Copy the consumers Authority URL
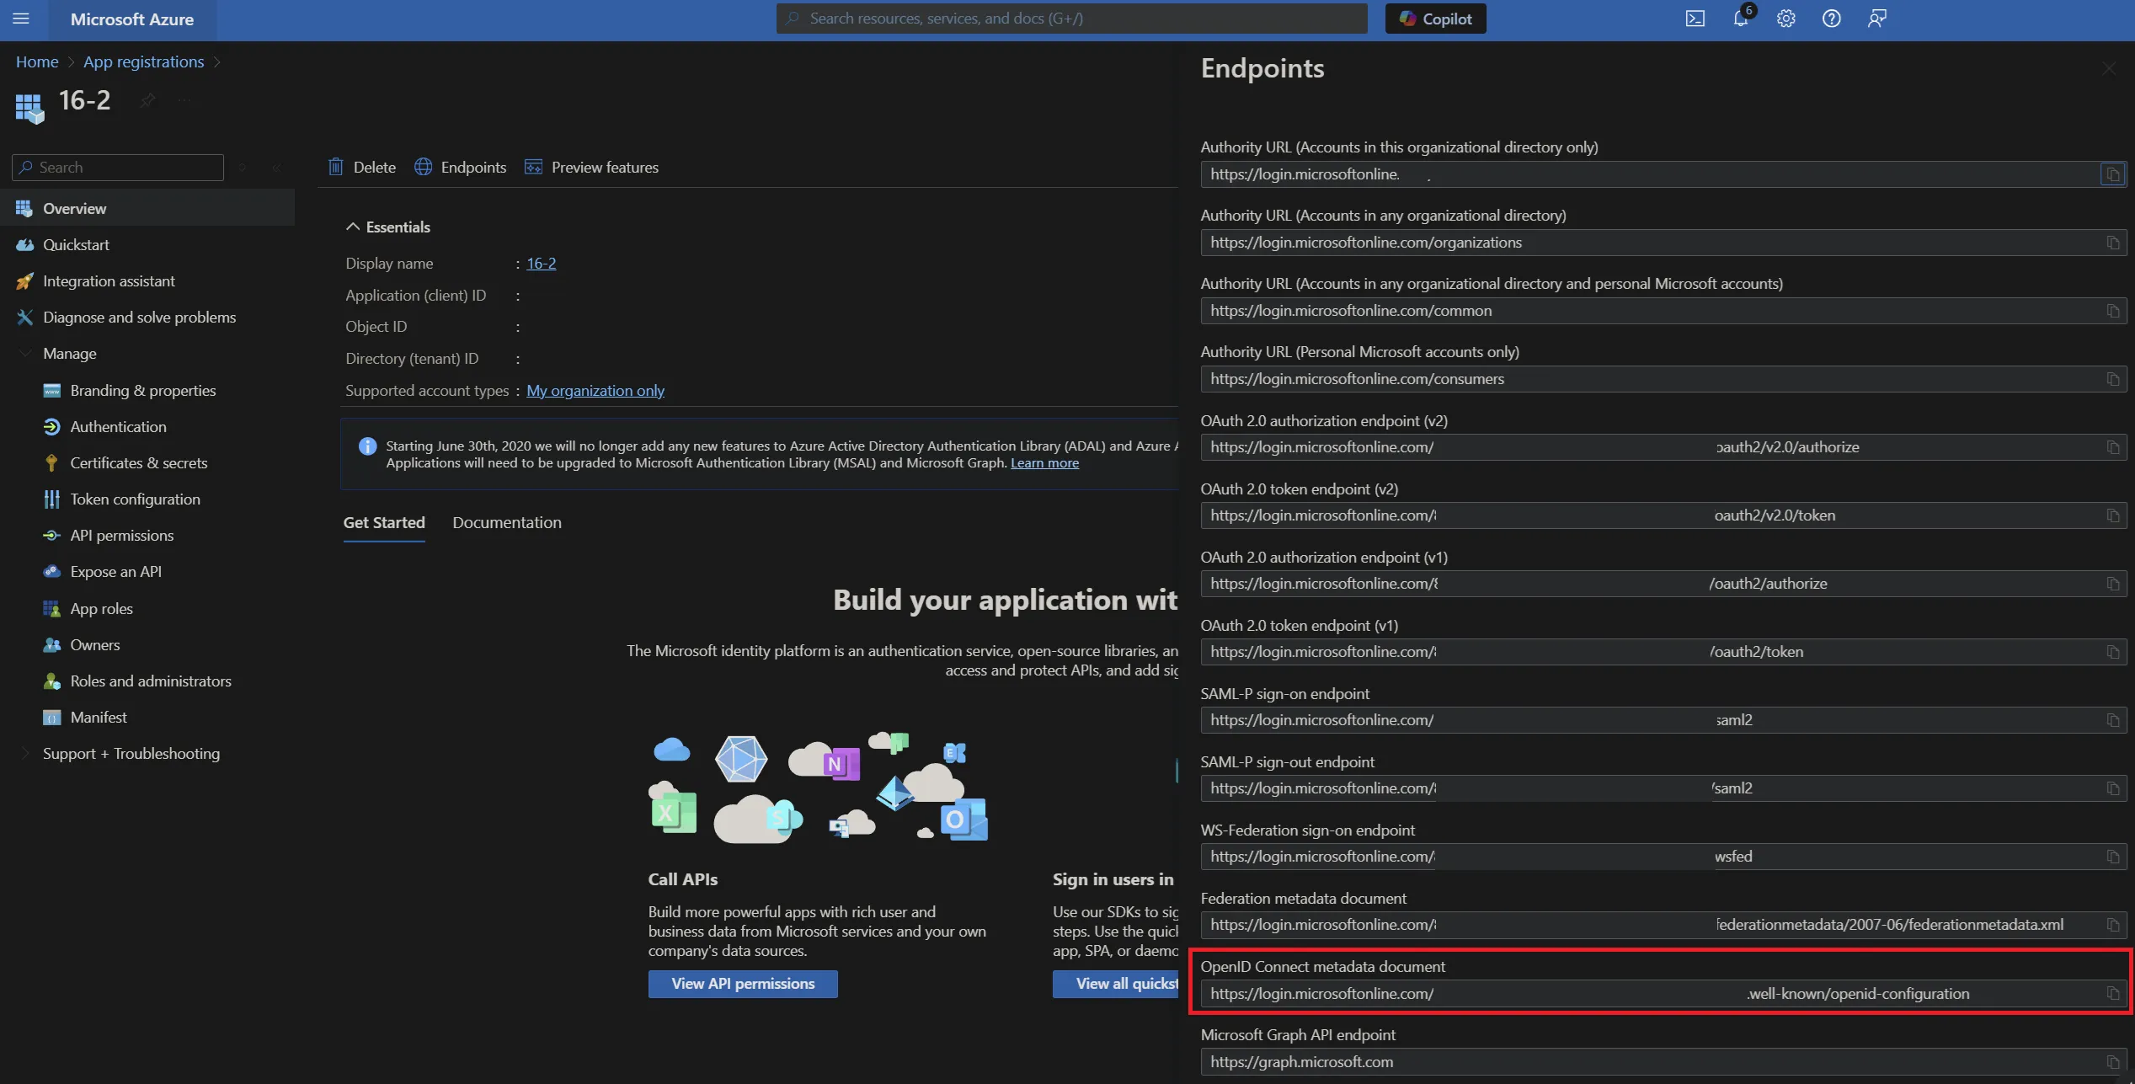 point(2112,380)
